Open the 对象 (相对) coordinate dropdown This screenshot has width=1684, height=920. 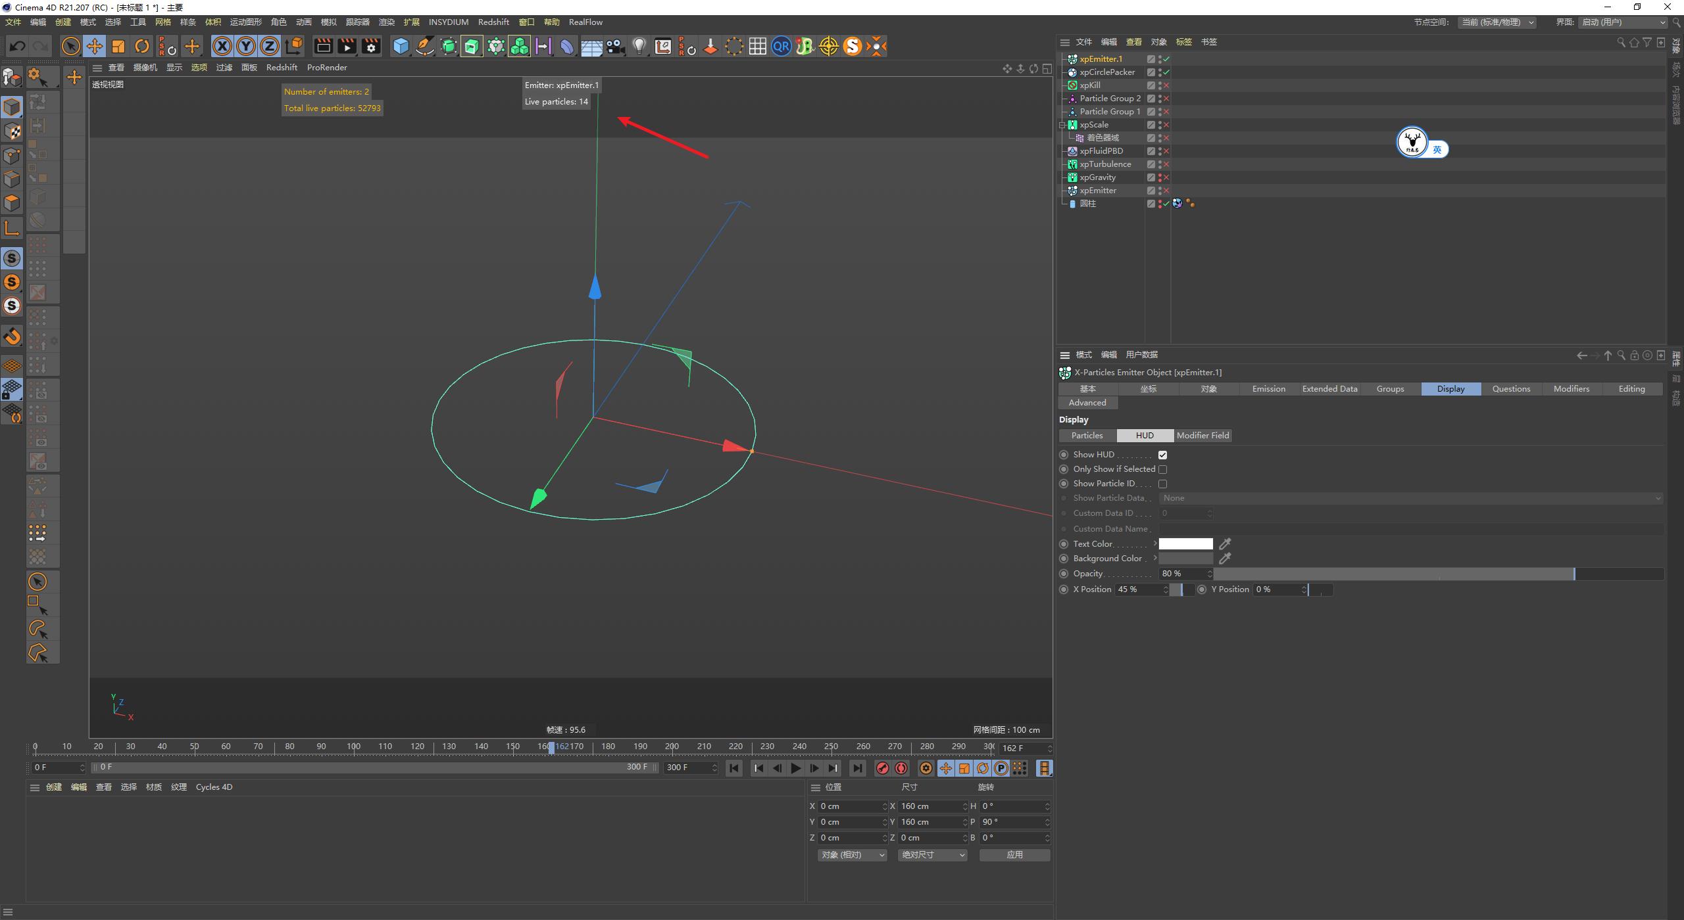click(852, 855)
